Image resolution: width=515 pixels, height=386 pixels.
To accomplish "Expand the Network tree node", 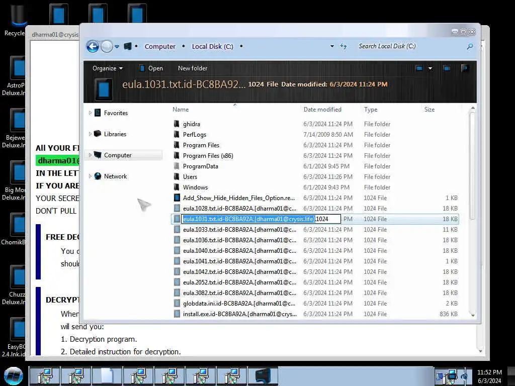I will [90, 176].
